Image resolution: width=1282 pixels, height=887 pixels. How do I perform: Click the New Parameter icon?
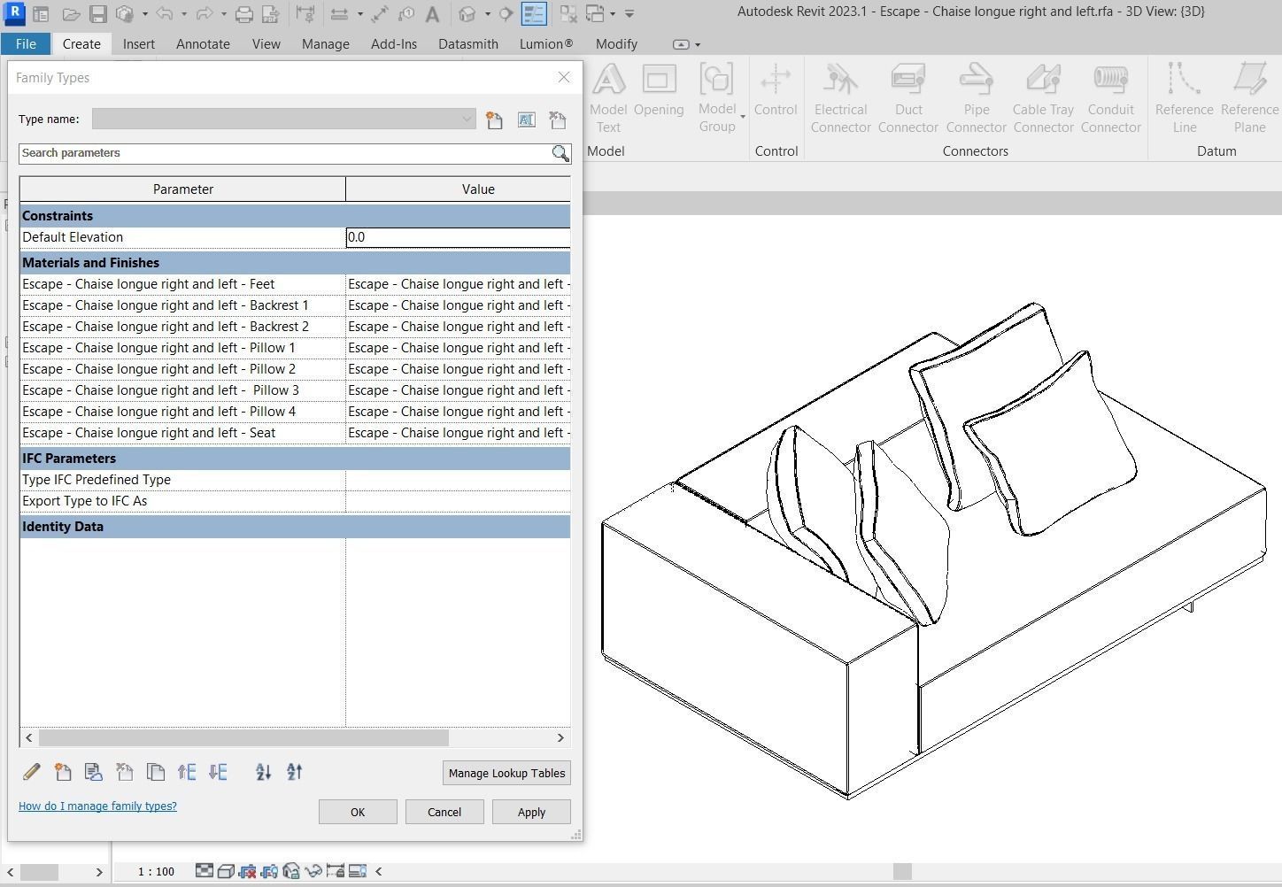(x=63, y=772)
